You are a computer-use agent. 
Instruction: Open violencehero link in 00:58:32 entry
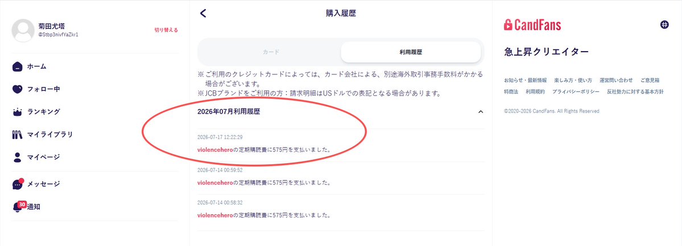(x=215, y=215)
